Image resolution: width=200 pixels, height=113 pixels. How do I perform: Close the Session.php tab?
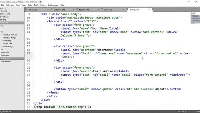[98, 10]
